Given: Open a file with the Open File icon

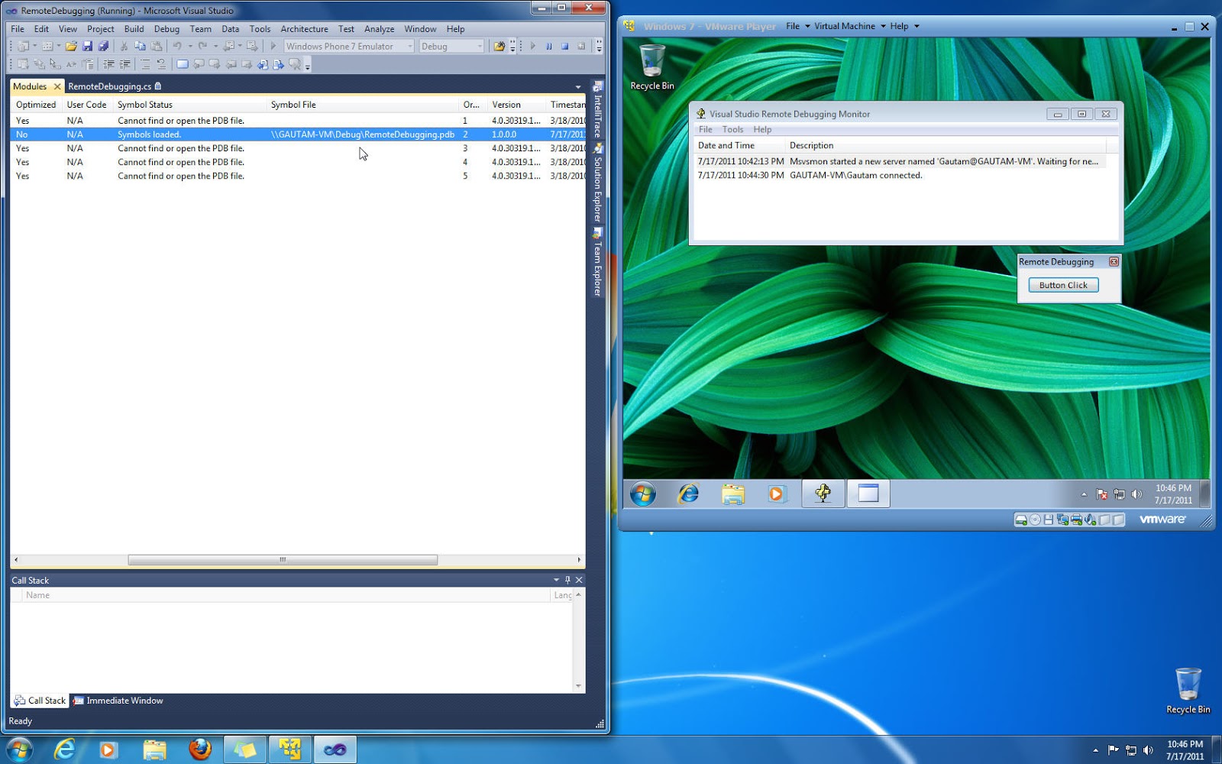Looking at the screenshot, I should coord(71,46).
